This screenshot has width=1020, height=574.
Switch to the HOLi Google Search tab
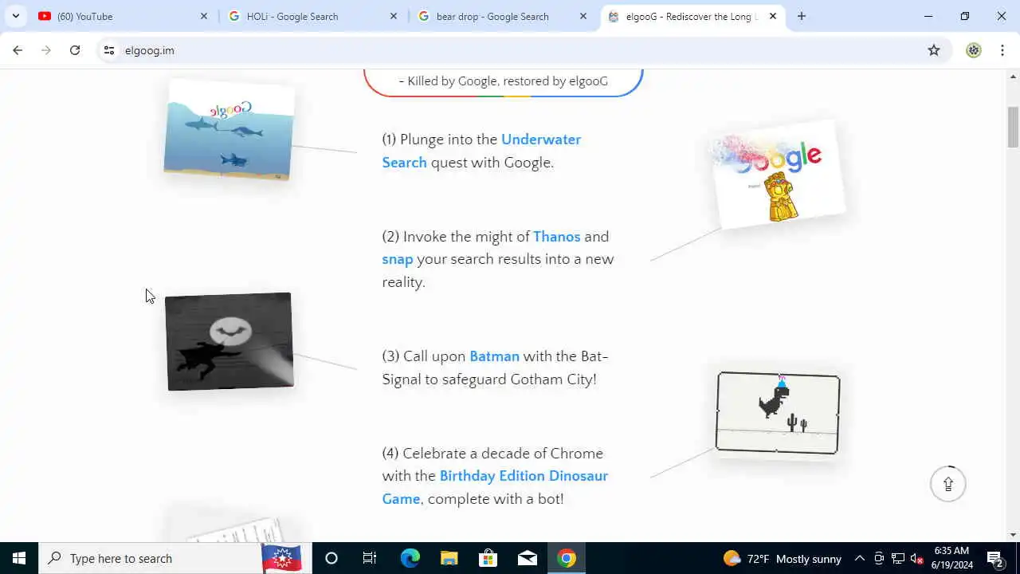pos(313,16)
